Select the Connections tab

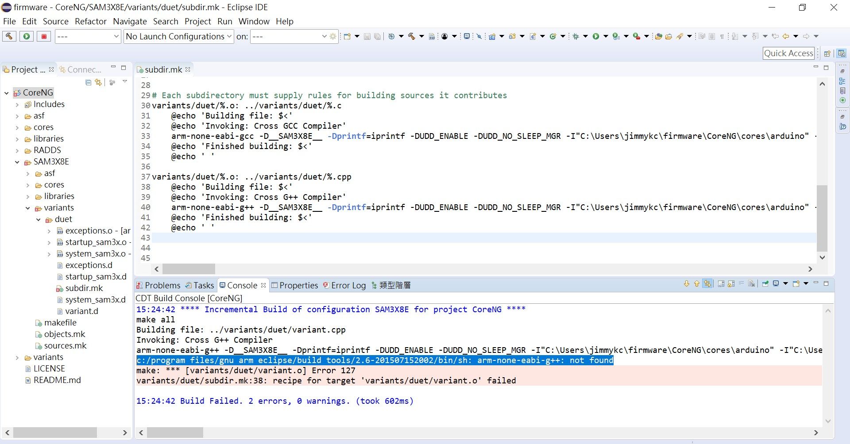point(81,69)
